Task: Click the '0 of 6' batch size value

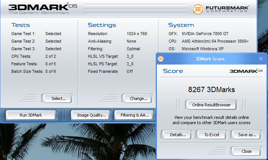Action: pos(51,71)
